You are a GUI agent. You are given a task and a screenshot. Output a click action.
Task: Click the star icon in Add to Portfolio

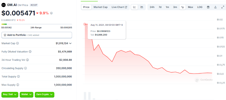click(5, 35)
